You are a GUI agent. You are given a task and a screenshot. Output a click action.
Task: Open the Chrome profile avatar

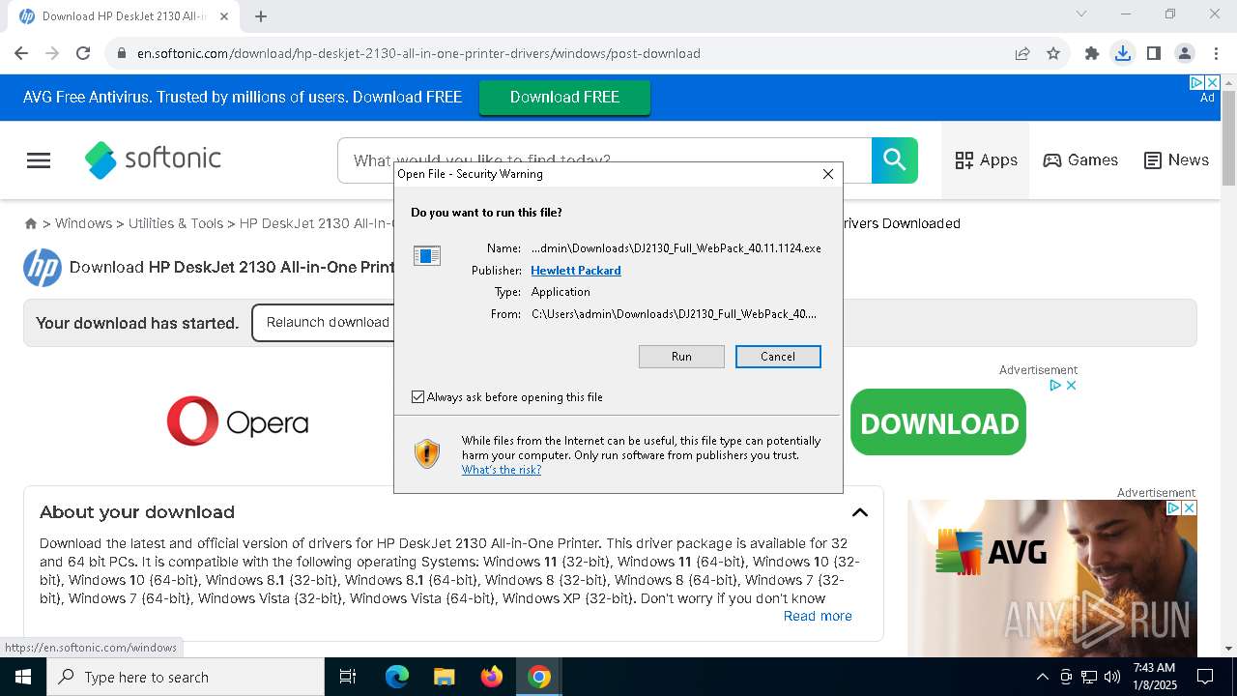pos(1185,53)
